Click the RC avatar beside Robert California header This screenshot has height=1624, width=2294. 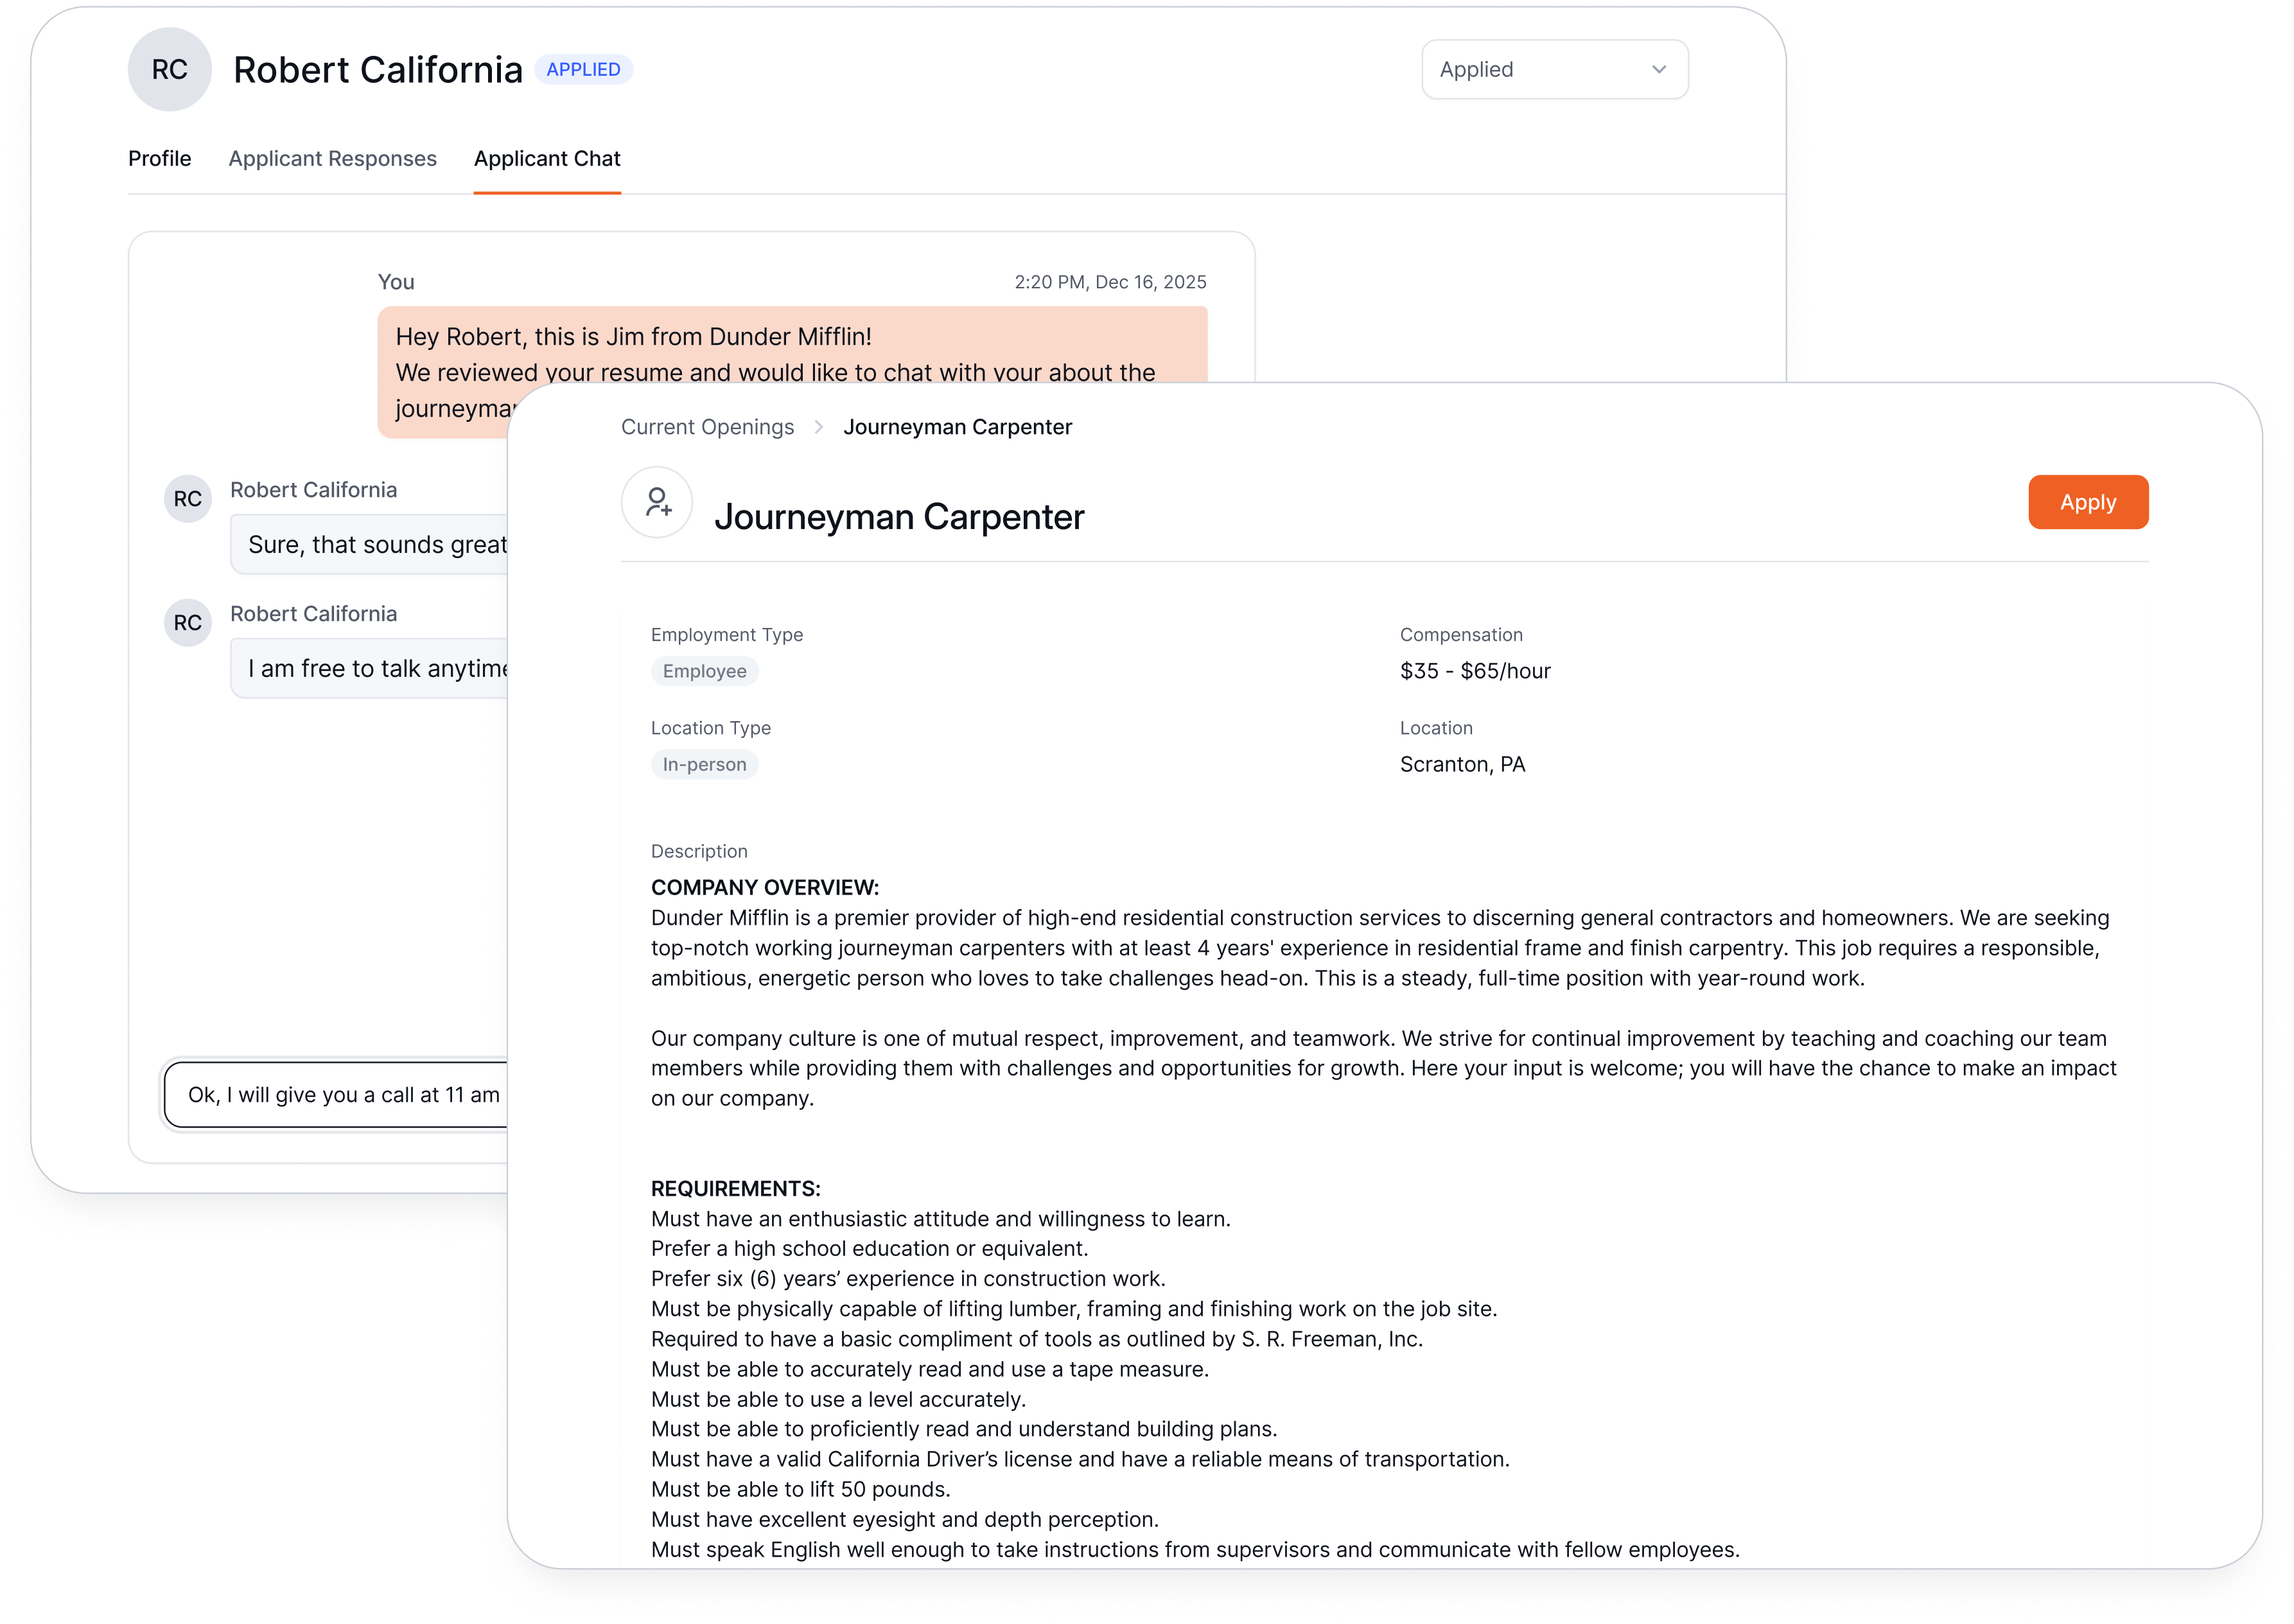pos(169,69)
